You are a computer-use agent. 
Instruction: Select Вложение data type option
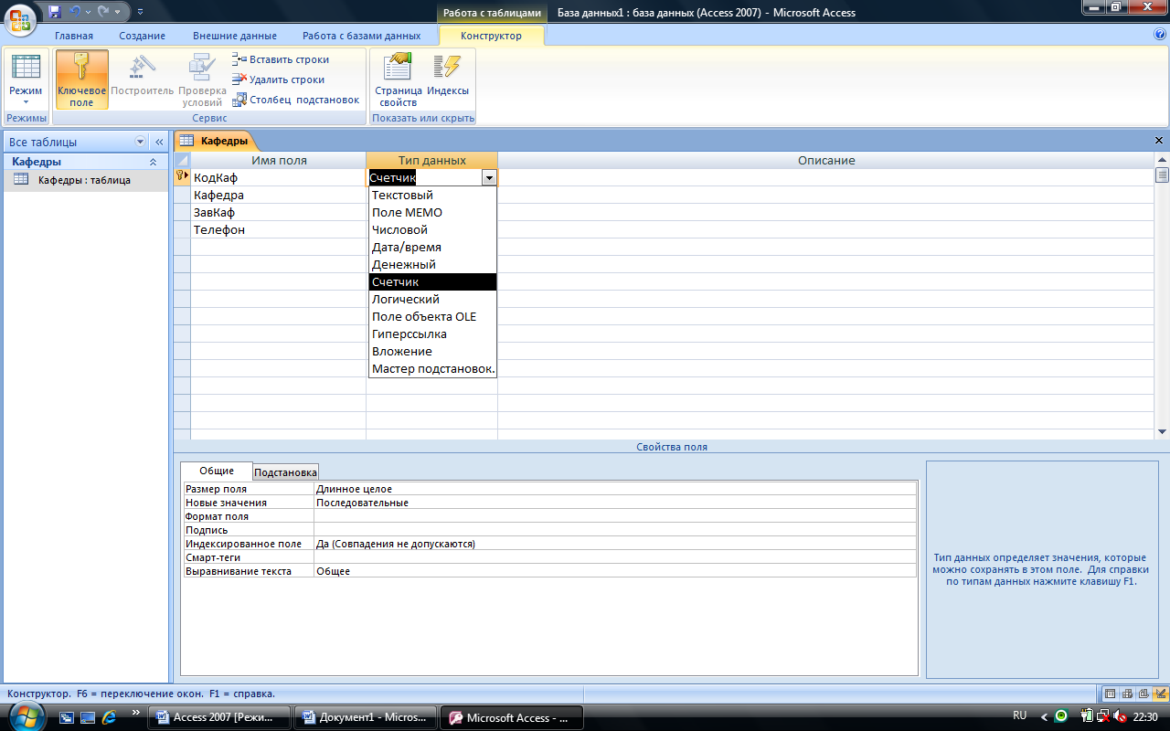click(x=432, y=351)
